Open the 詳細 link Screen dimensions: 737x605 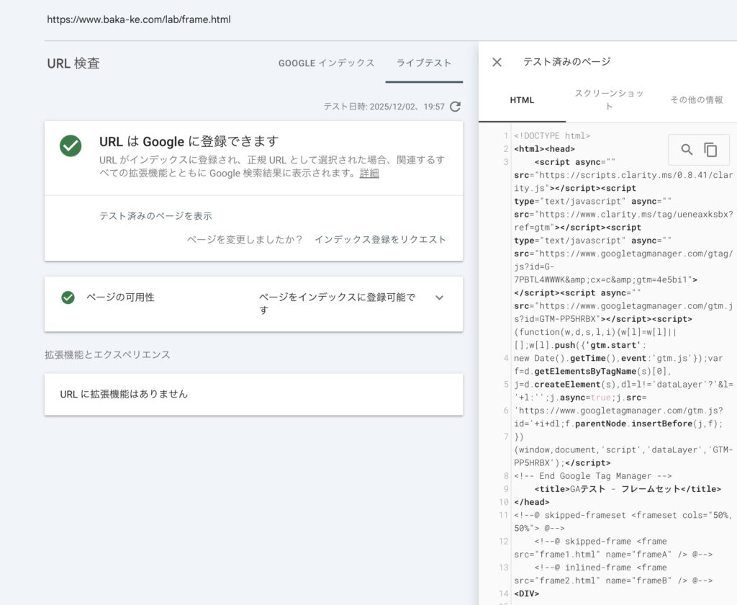[x=369, y=174]
